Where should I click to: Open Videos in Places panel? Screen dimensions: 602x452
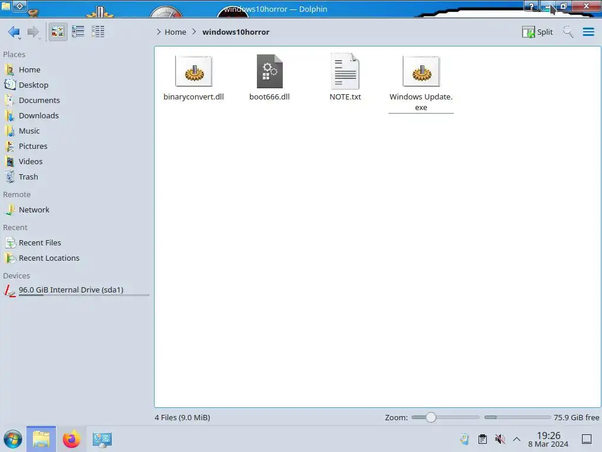(76, 162)
